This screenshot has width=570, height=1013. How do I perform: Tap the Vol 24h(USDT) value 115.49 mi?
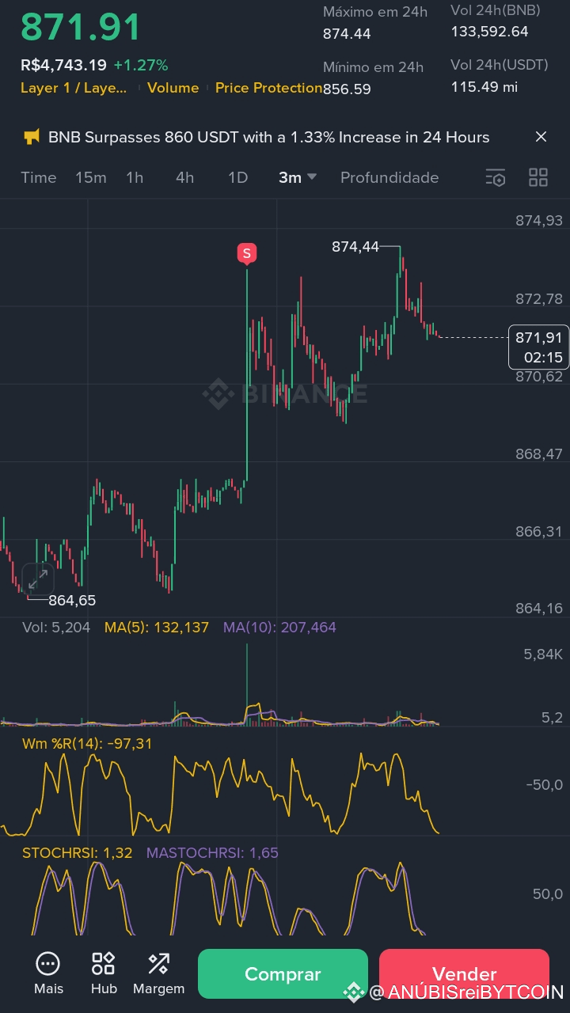click(x=484, y=87)
